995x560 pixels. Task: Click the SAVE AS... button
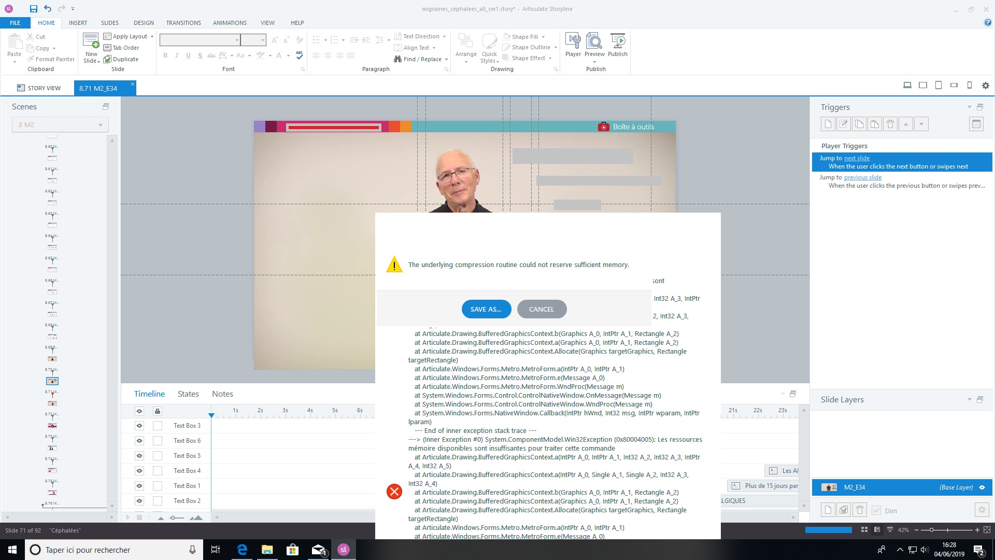tap(486, 309)
